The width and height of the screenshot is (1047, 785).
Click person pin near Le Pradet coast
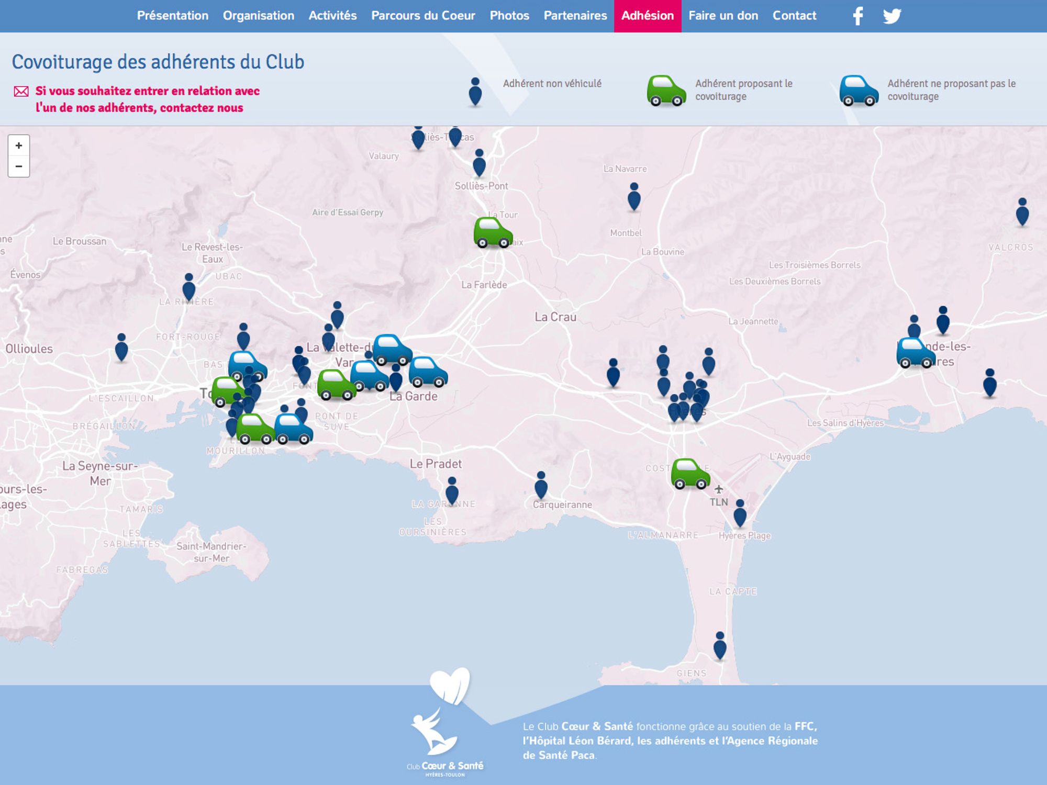click(x=452, y=491)
